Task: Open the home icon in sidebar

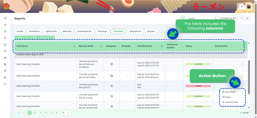Action: [x=5, y=18]
